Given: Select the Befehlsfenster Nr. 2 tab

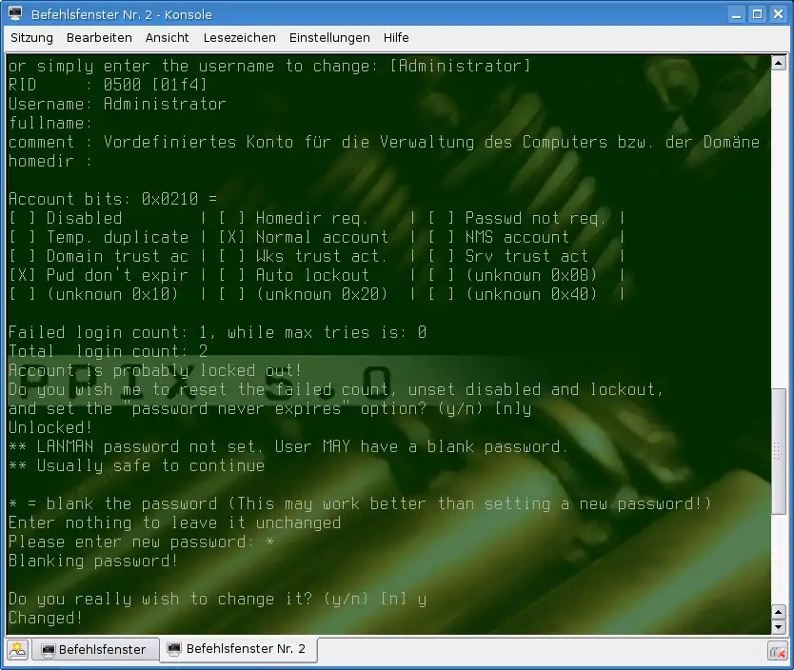Looking at the screenshot, I should point(239,649).
